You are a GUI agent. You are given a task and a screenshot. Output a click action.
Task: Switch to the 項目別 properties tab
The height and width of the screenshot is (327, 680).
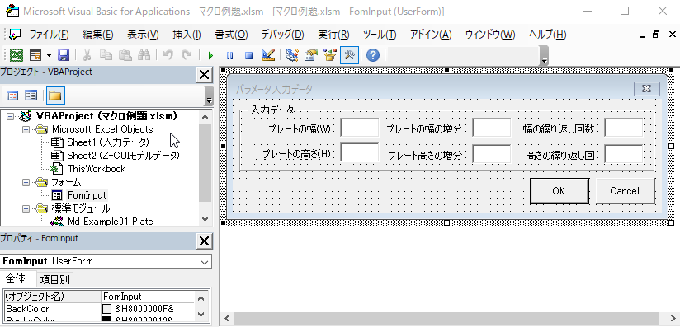[x=54, y=280]
